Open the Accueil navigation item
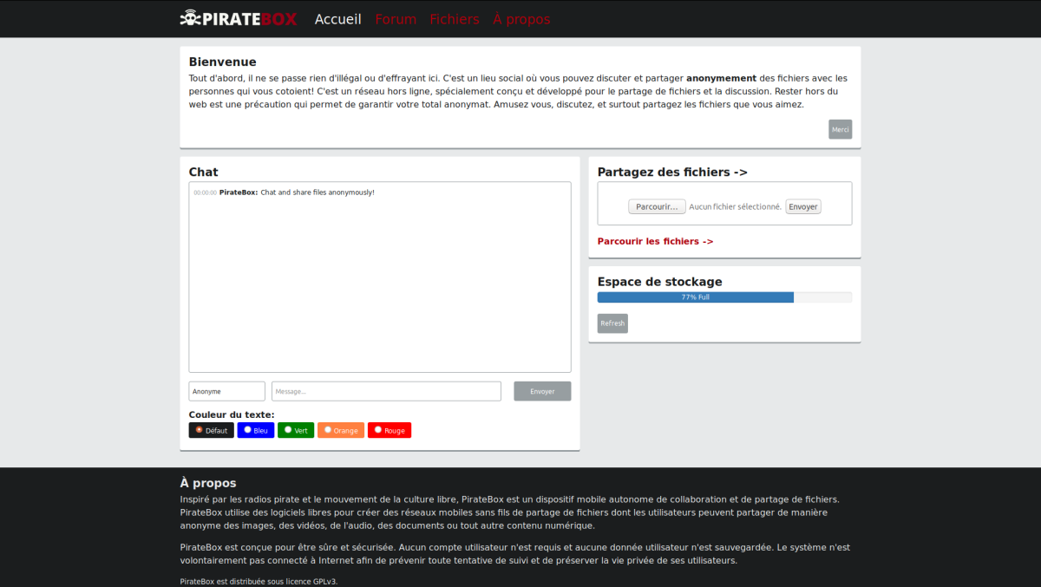Viewport: 1041px width, 587px height. 337,19
